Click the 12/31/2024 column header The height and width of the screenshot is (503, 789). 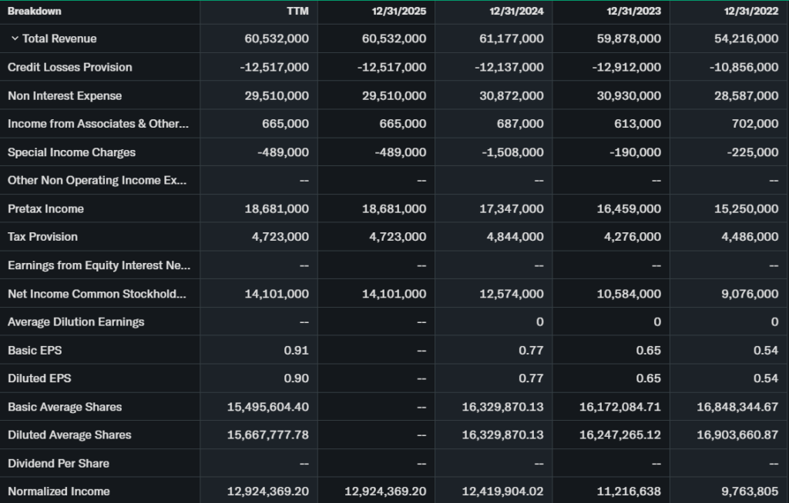click(516, 12)
